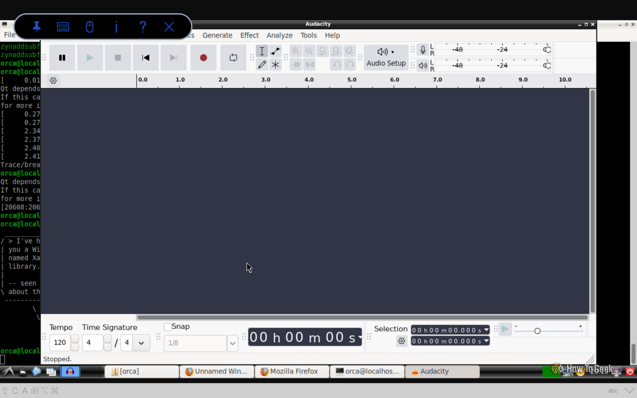
Task: Skip to end of the project
Action: (173, 58)
